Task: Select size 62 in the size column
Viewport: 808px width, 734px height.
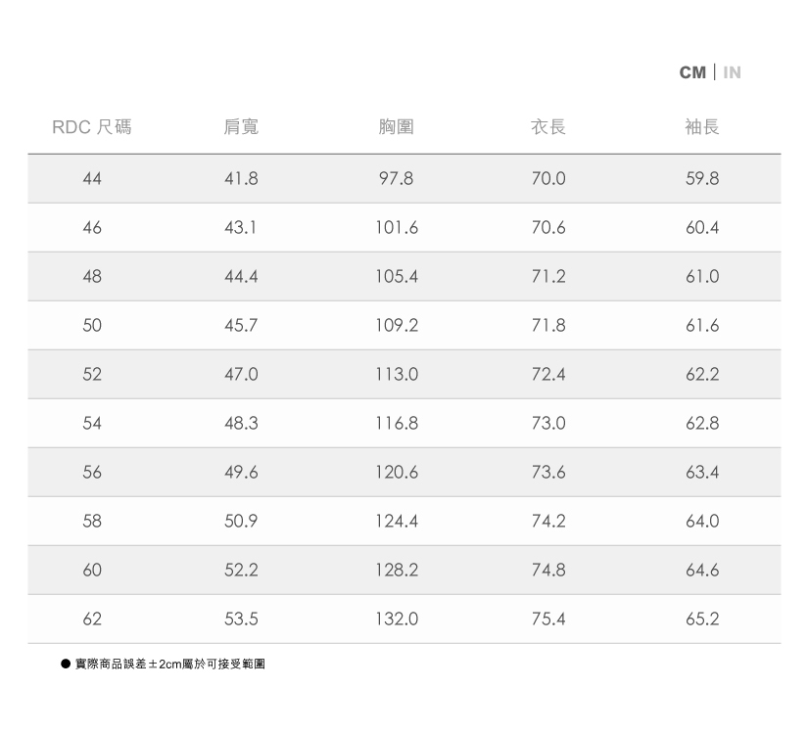Action: (x=92, y=619)
